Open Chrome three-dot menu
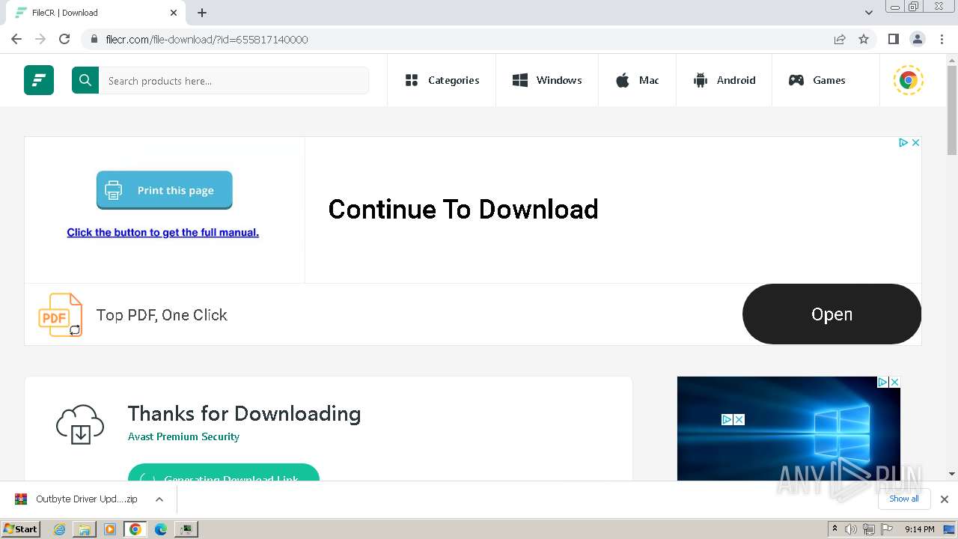 tap(942, 39)
